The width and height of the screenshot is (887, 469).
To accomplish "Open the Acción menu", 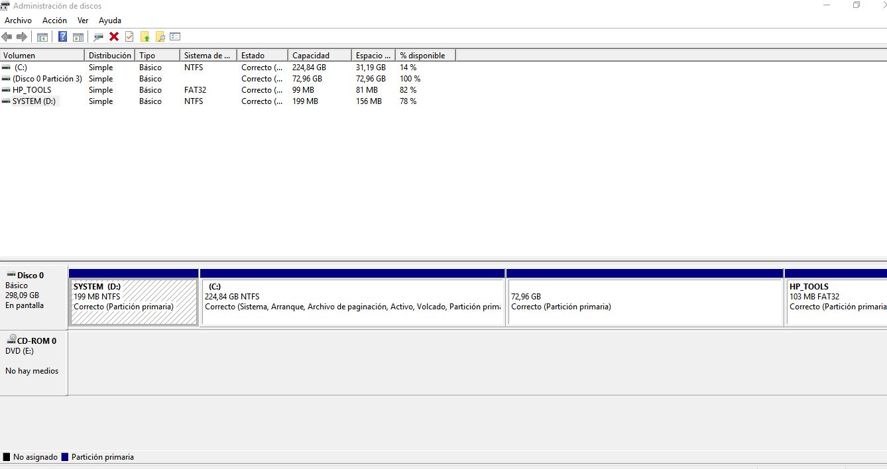I will pos(54,21).
